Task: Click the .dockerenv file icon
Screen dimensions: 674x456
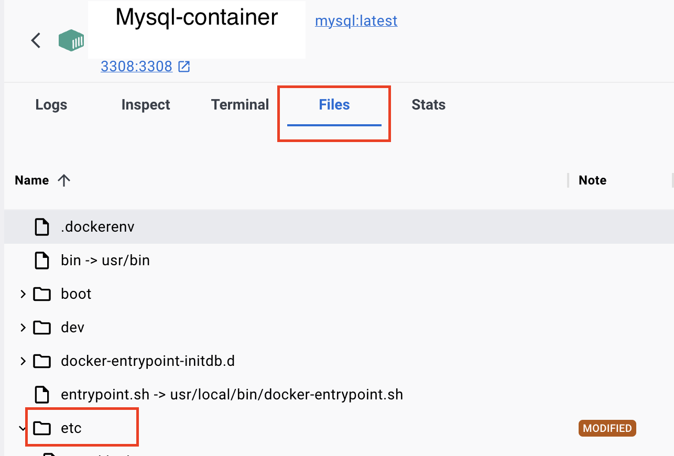Action: point(42,227)
